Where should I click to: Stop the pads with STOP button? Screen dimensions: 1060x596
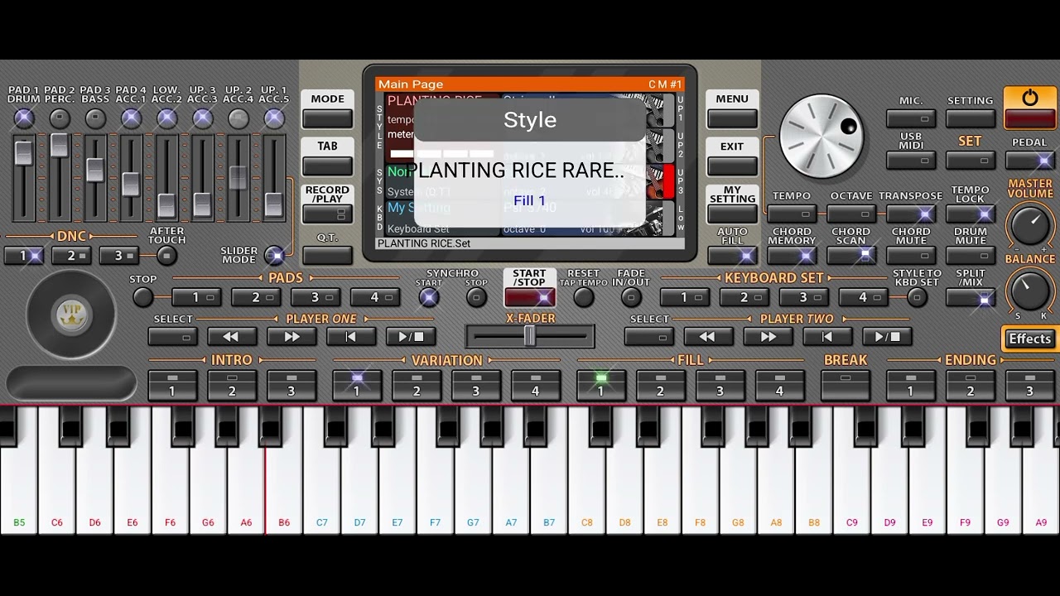(x=142, y=297)
